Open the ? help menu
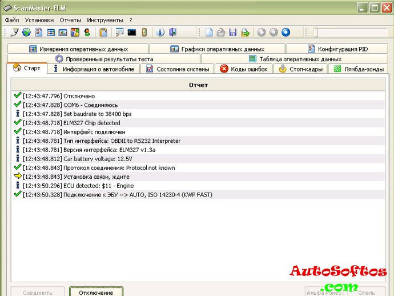Viewport: 394px width, 296px height. (131, 20)
